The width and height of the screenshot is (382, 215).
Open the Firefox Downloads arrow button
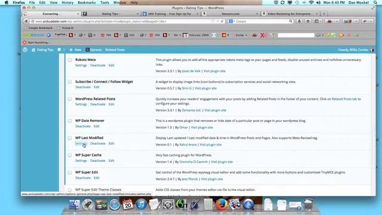(299, 21)
